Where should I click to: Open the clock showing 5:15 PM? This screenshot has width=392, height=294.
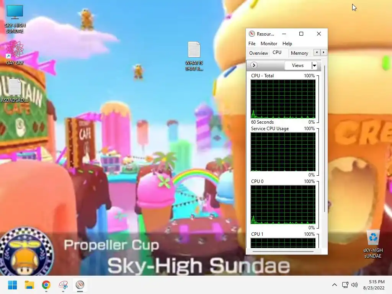pyautogui.click(x=374, y=285)
